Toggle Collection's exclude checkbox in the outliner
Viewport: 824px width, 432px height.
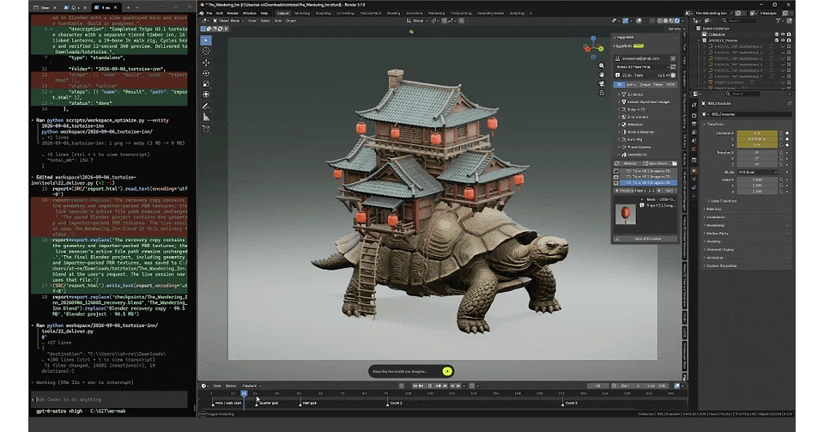coord(776,34)
